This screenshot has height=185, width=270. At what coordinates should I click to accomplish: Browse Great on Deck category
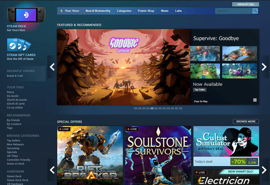click(x=15, y=163)
